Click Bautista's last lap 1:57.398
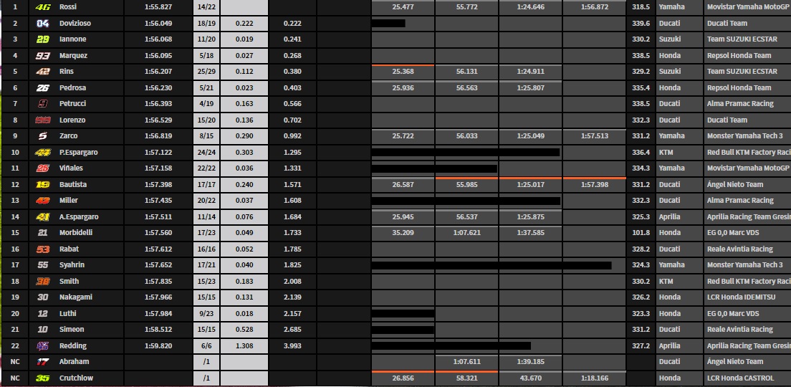Screen dimensions: 791x387 (x=594, y=185)
